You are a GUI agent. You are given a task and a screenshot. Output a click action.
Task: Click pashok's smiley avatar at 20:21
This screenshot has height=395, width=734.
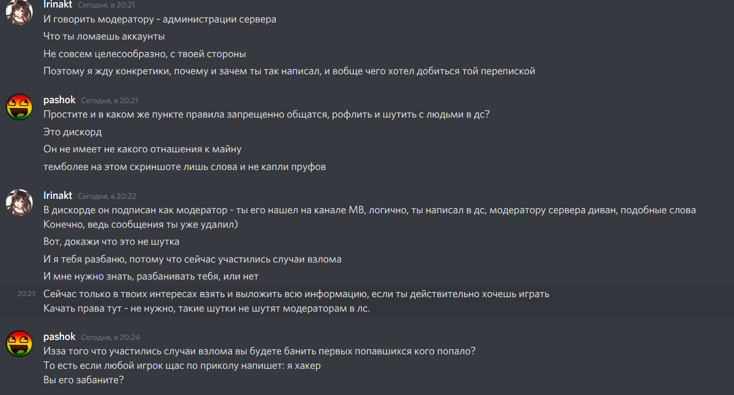(19, 107)
